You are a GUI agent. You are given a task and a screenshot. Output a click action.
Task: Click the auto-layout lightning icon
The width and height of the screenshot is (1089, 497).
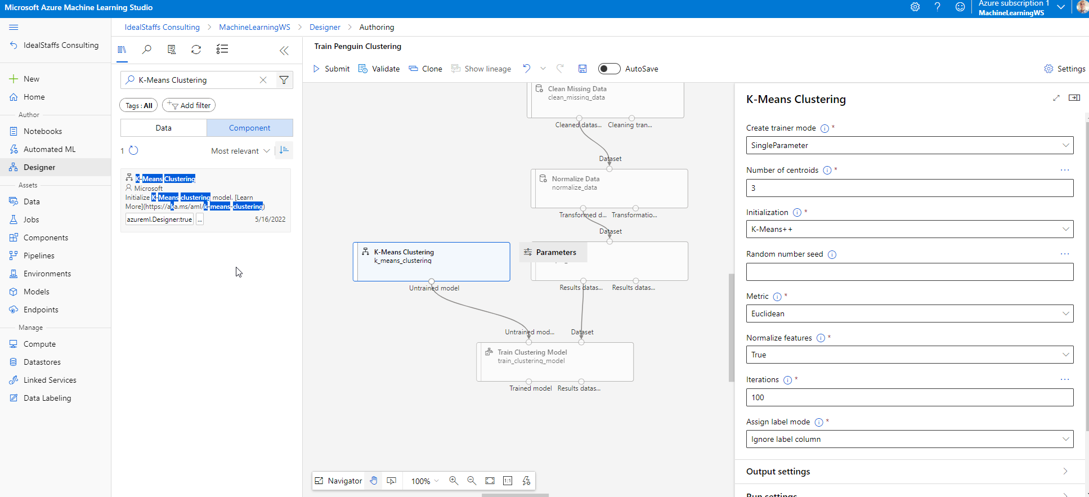[526, 481]
